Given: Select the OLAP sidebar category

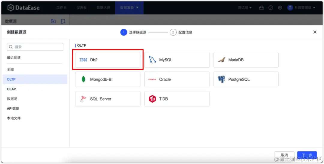Looking at the screenshot, I should 11,89.
